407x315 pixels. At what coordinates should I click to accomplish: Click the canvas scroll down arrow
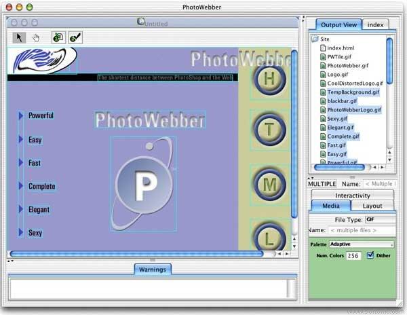point(294,246)
